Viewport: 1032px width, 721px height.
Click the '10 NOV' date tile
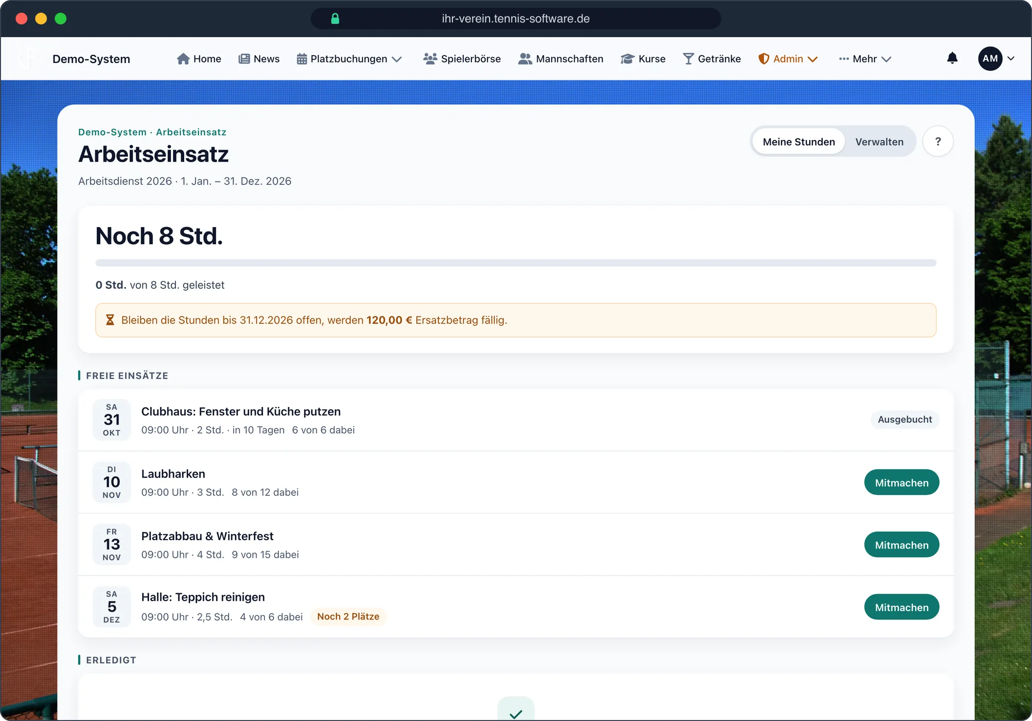(112, 482)
